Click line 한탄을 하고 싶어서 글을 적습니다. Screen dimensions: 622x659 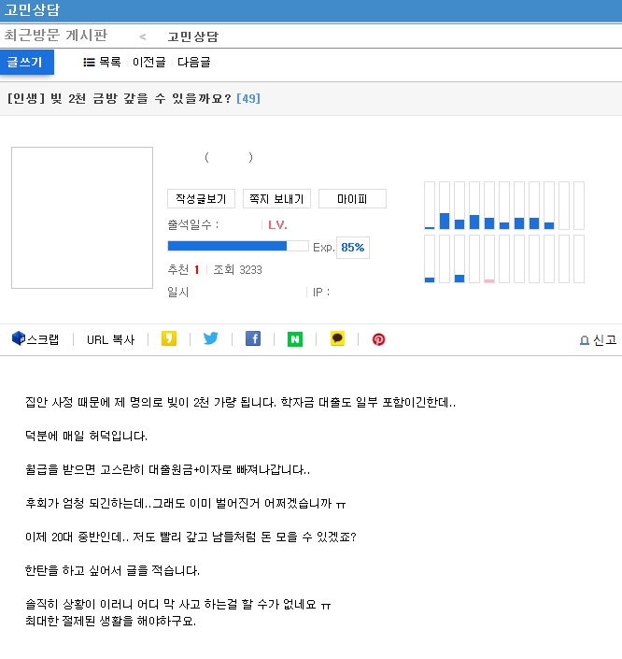(112, 570)
